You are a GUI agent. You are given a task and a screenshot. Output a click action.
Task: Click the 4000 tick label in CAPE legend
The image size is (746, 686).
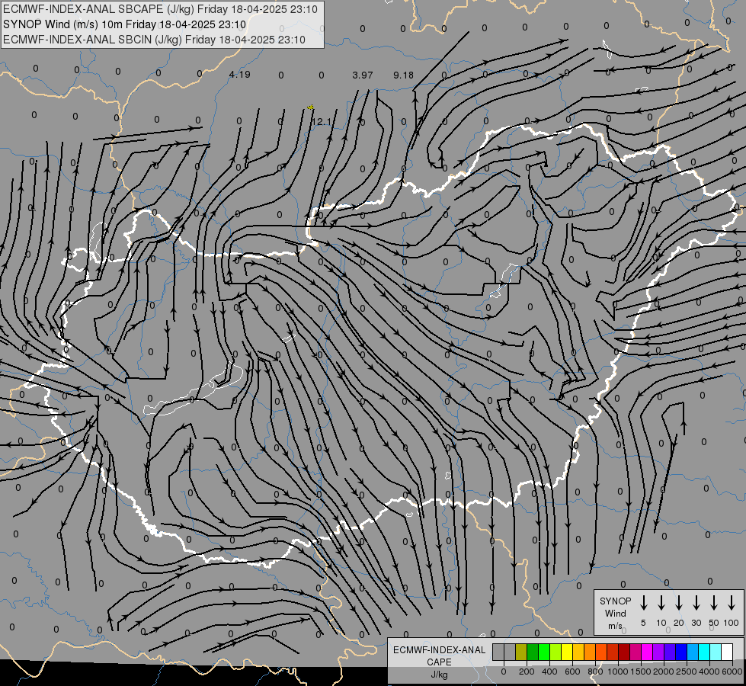709,672
